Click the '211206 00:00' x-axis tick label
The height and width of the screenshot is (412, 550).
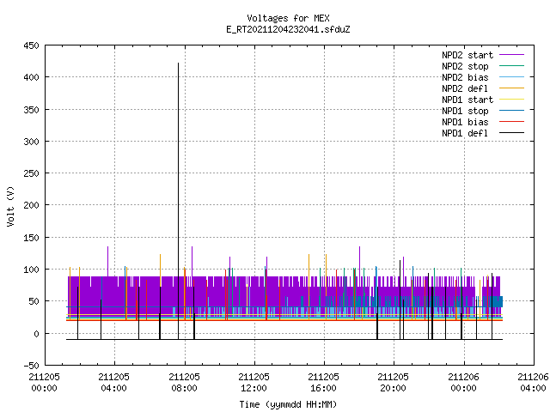(x=463, y=382)
